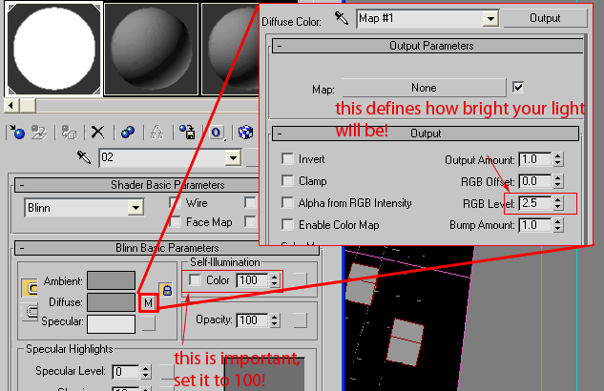
Task: Uncheck the box beside Map None
Action: pos(518,88)
